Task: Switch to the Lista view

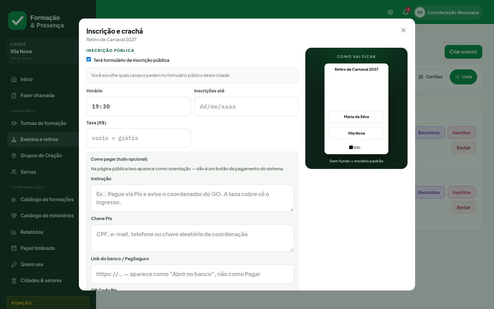Action: coord(463,77)
